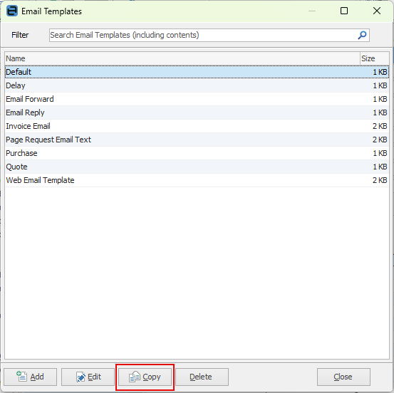The width and height of the screenshot is (394, 393).
Task: Click the Copy button's pages icon
Action: [135, 377]
